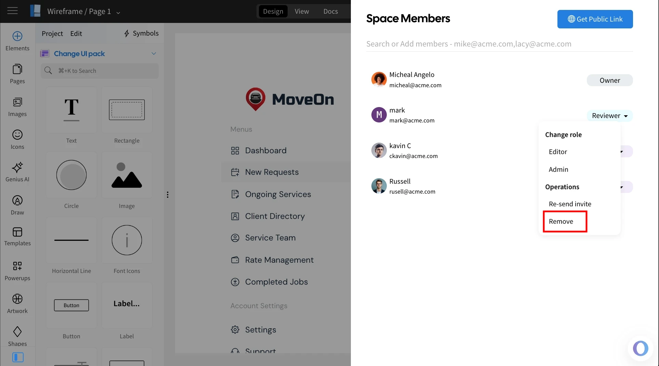Viewport: 659px width, 366px height.
Task: Open mark's Reviewer role dropdown
Action: tap(609, 116)
